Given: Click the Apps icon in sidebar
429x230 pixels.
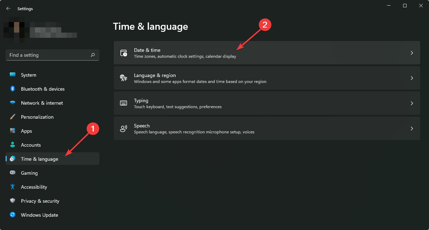Looking at the screenshot, I should (x=13, y=131).
